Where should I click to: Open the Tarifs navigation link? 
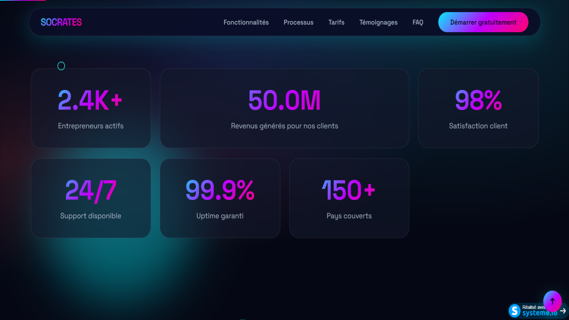point(336,23)
